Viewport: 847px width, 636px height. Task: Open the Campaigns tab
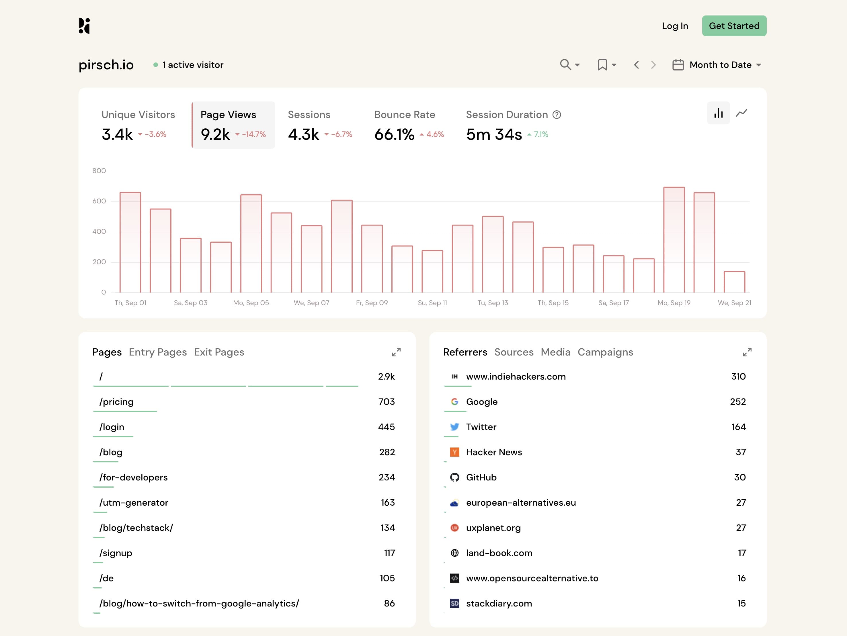[x=605, y=352]
